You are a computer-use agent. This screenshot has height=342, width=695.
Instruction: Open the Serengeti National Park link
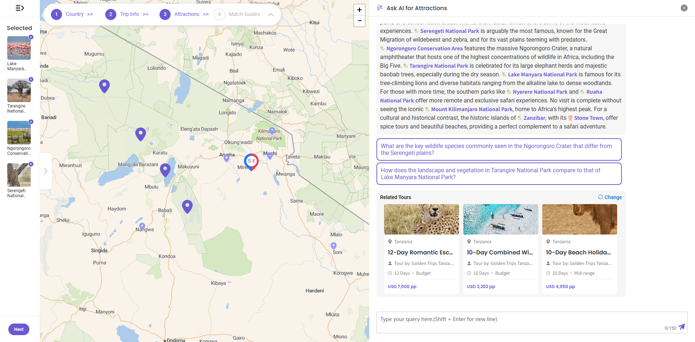pyautogui.click(x=450, y=31)
